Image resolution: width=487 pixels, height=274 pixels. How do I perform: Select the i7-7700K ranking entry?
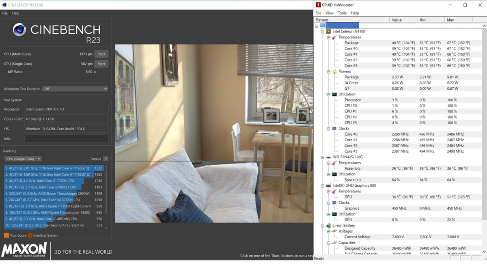coord(54,181)
